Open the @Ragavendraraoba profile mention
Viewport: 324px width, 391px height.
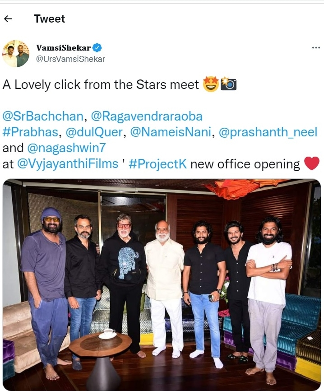click(x=147, y=116)
